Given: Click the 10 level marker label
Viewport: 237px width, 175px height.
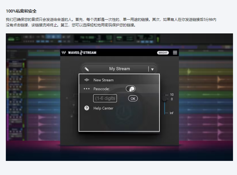Looking at the screenshot, I should (172, 95).
